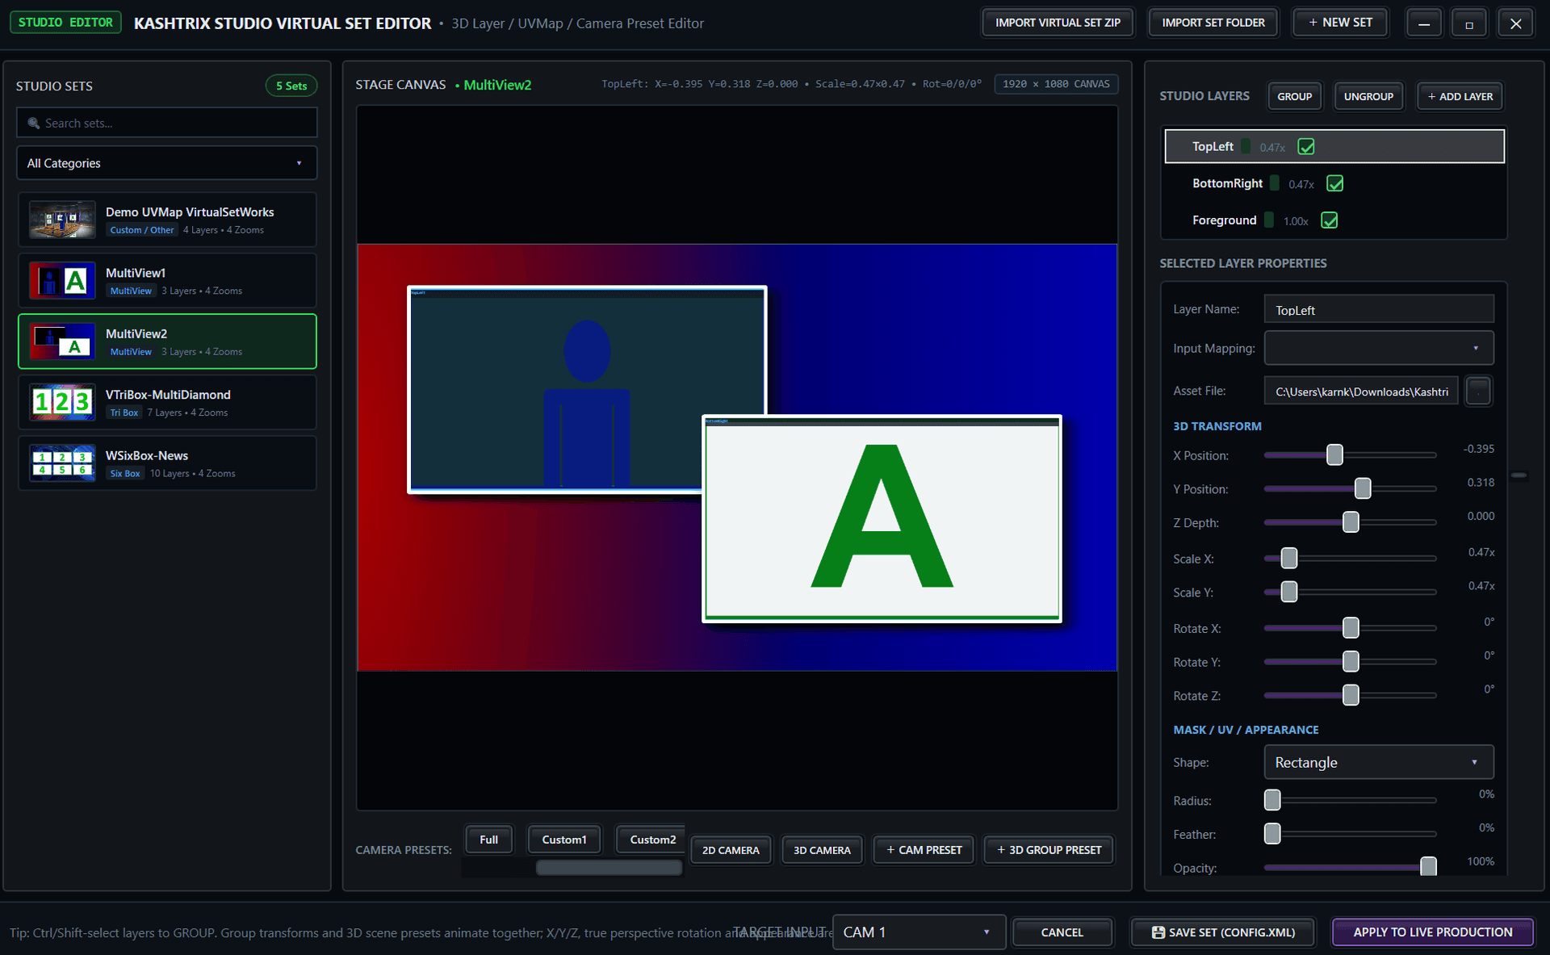Click the Scale X slider handle
This screenshot has width=1550, height=955.
(1289, 558)
